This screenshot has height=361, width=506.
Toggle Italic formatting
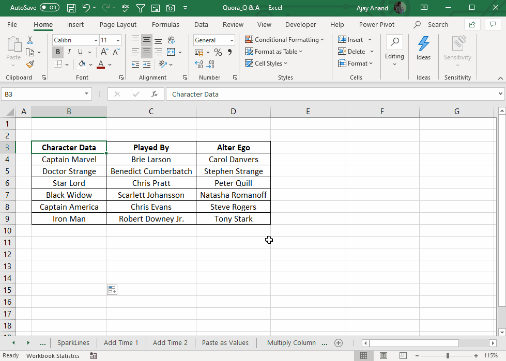69,52
